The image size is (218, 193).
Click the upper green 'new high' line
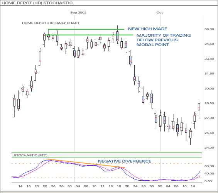click(86, 29)
